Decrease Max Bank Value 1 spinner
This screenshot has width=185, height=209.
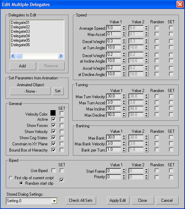click(124, 139)
